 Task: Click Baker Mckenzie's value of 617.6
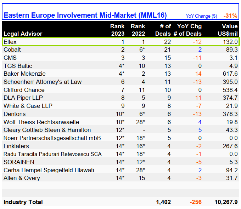coord(230,74)
